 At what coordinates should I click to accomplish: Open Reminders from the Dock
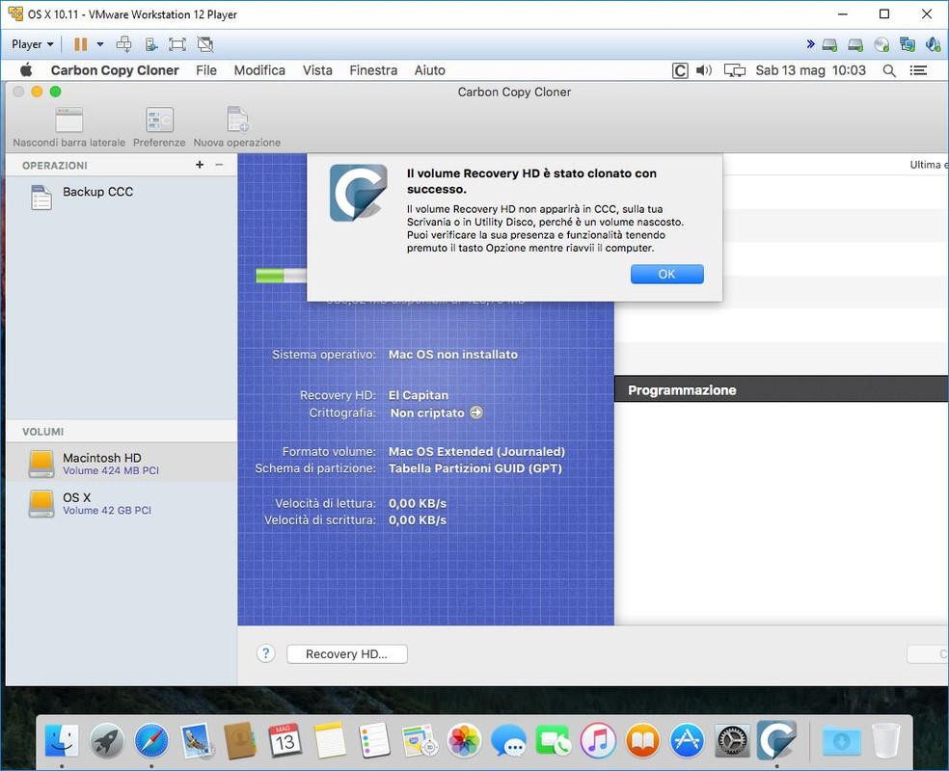pyautogui.click(x=374, y=740)
